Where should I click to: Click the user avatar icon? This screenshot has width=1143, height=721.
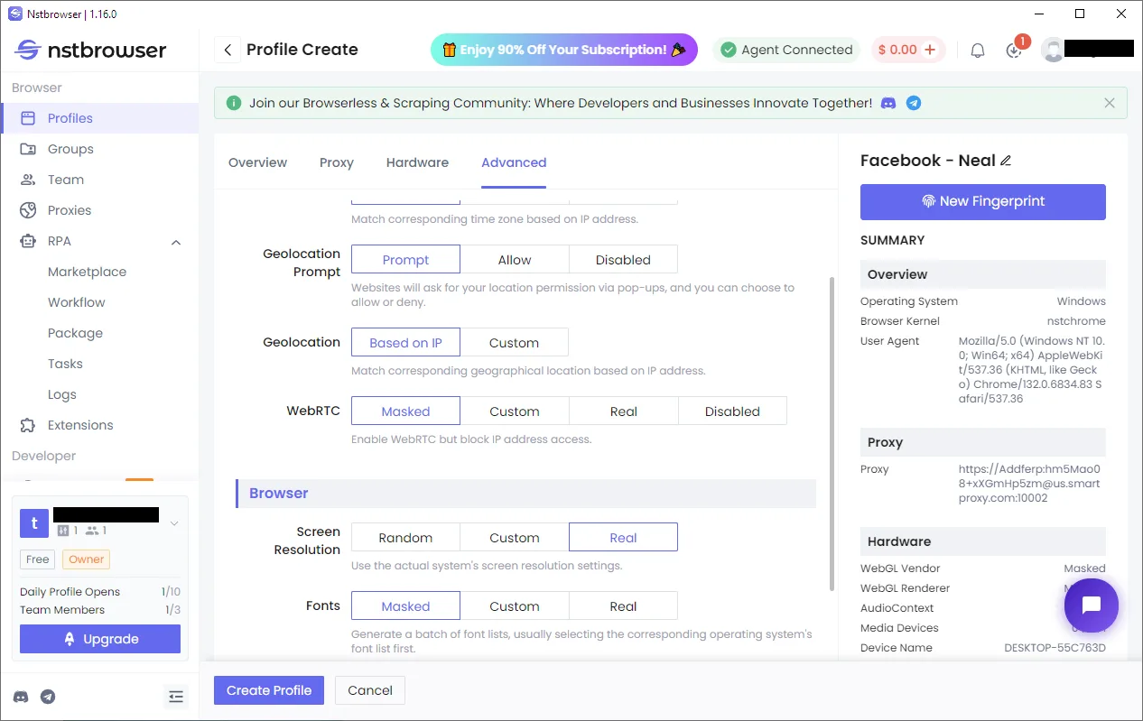pos(1053,50)
